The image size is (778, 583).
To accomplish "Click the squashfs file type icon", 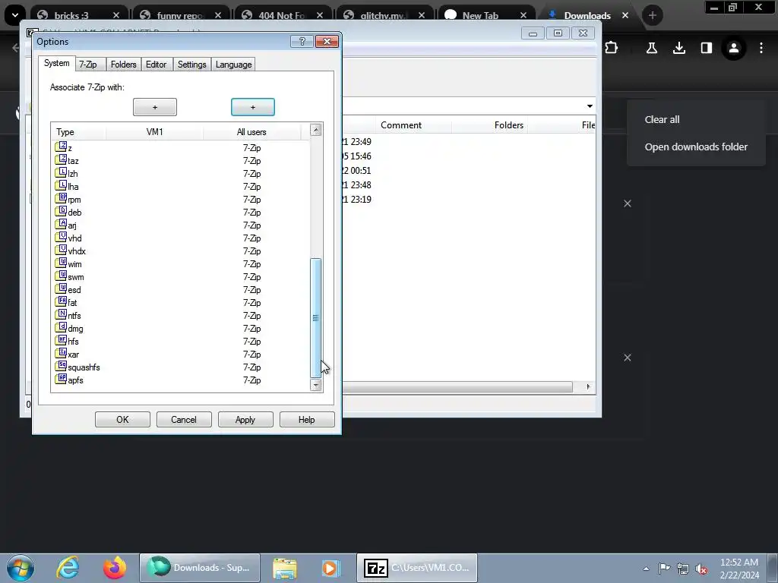I will click(x=61, y=367).
